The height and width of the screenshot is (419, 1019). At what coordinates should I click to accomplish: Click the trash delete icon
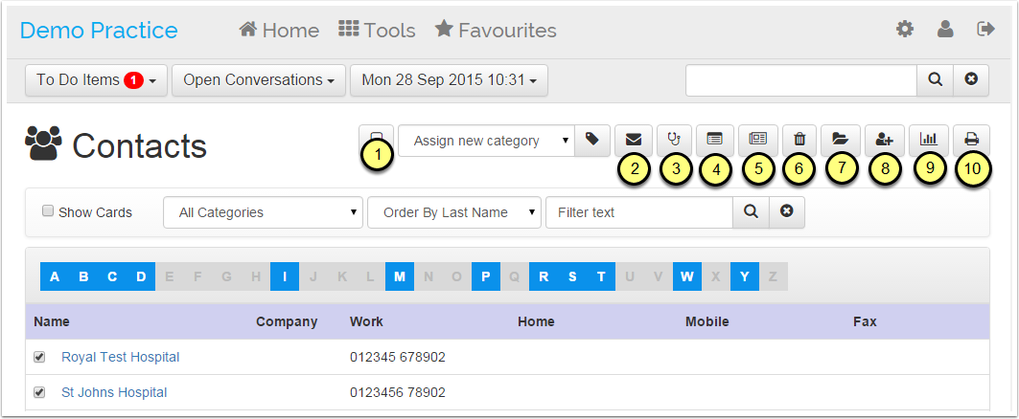pyautogui.click(x=799, y=139)
